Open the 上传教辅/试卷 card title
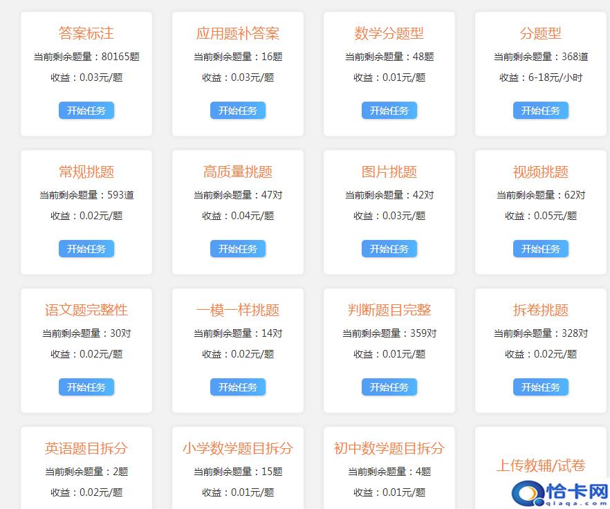 (x=540, y=465)
